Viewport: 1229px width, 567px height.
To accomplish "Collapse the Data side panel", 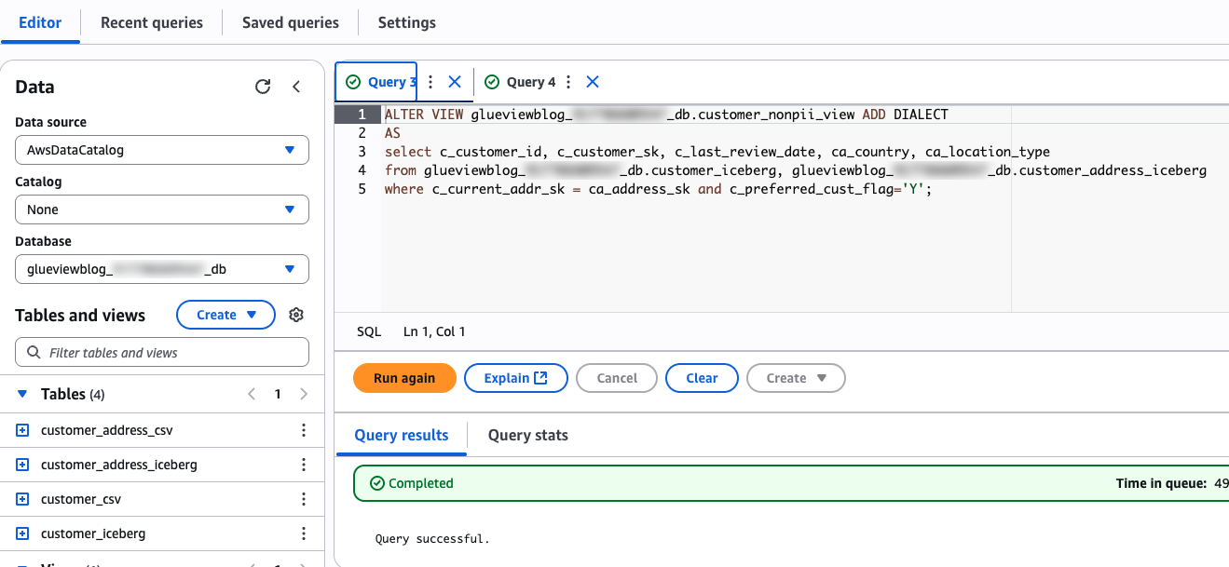I will point(296,87).
